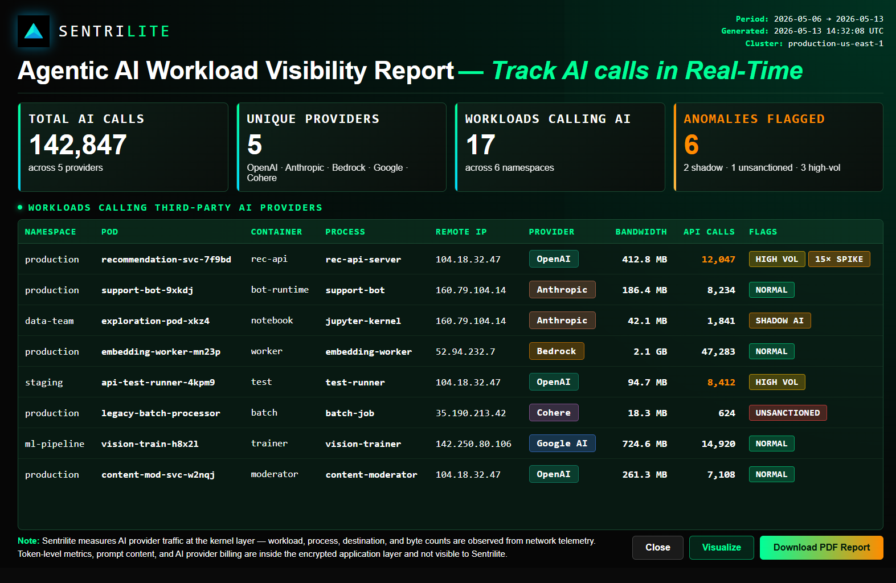896x583 pixels.
Task: Sort by Container column header
Action: 277,232
